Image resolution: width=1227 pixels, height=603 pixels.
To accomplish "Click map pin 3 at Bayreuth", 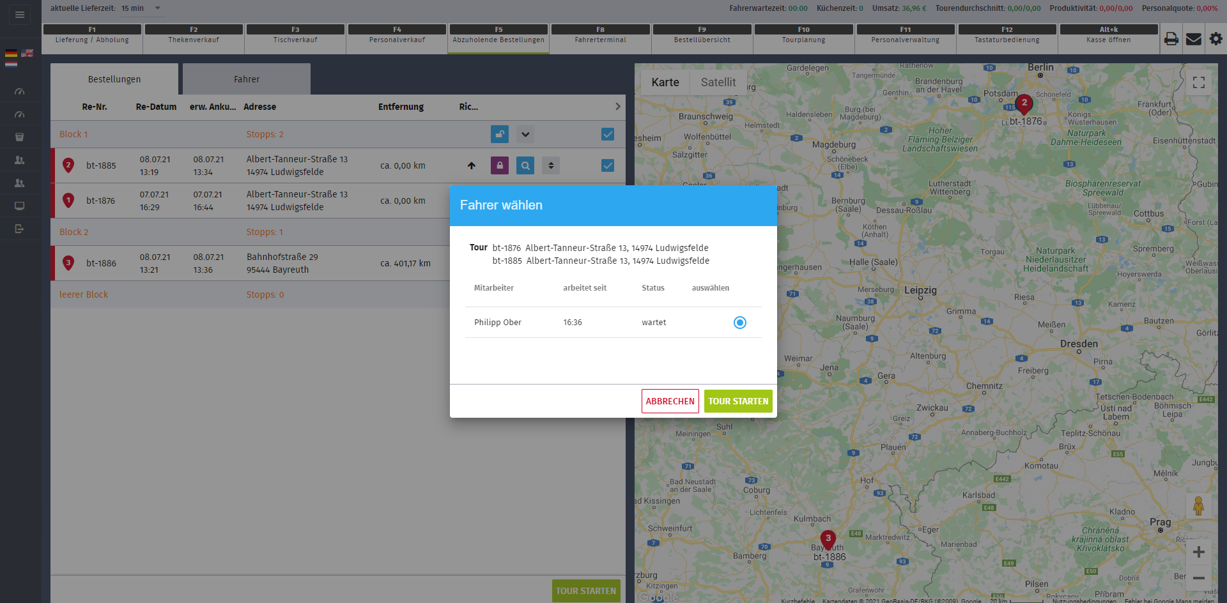I will (x=828, y=540).
